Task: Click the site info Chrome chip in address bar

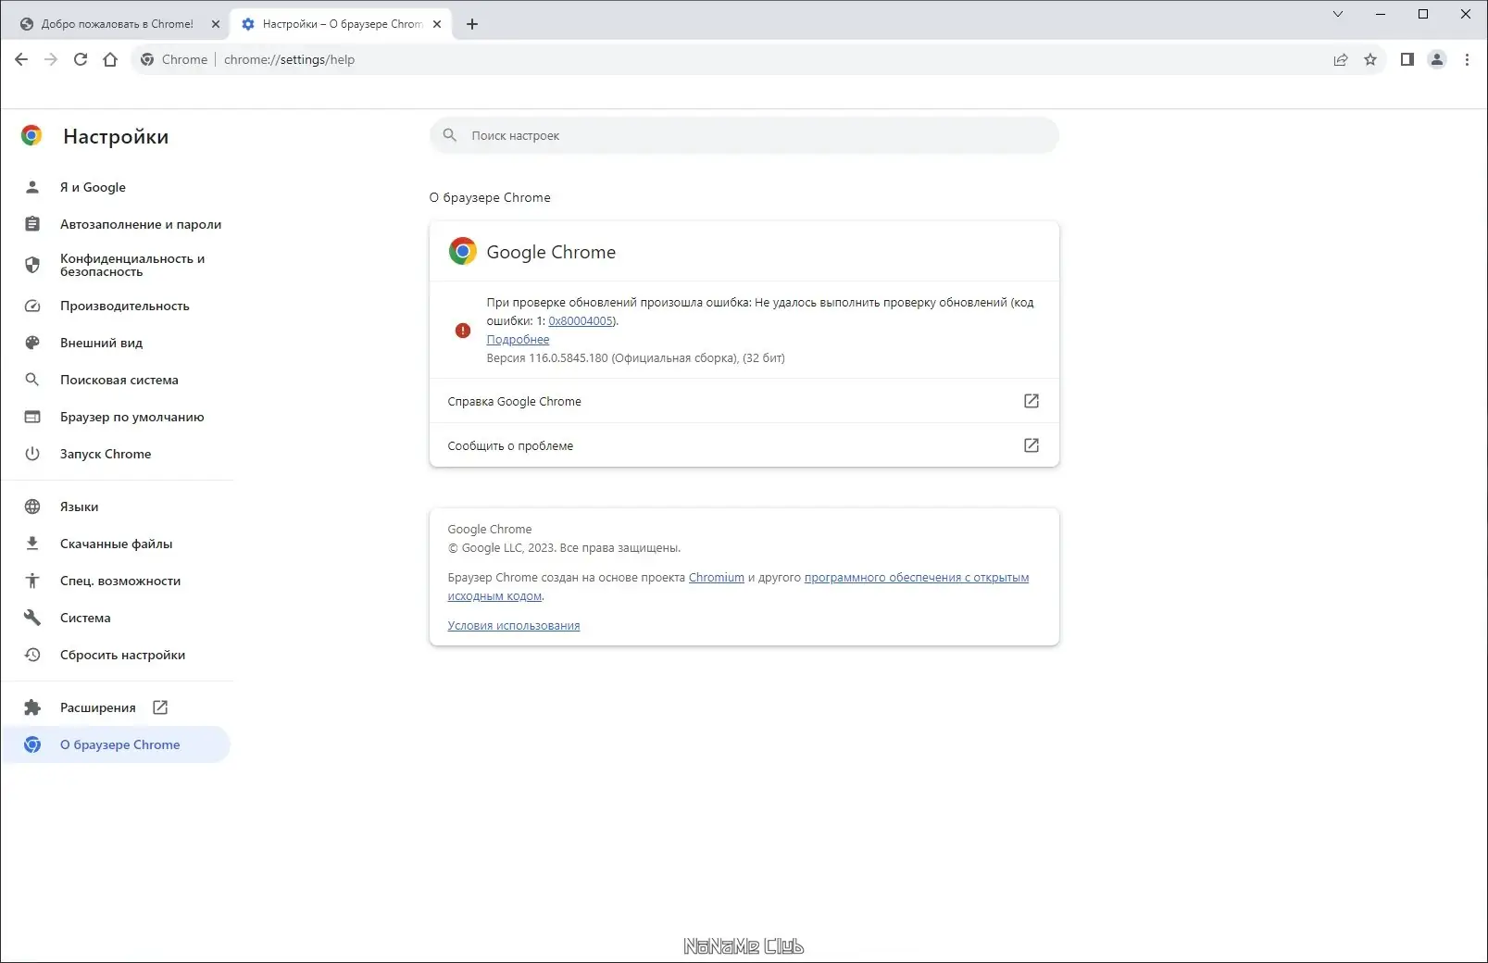Action: tap(174, 59)
